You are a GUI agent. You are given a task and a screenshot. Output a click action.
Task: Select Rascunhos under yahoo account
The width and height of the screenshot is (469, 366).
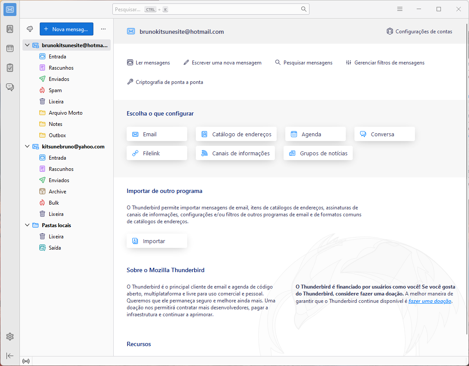pos(67,169)
